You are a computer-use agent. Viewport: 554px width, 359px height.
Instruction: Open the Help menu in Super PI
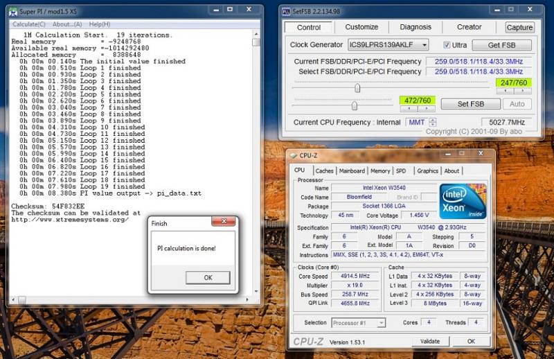pos(100,24)
